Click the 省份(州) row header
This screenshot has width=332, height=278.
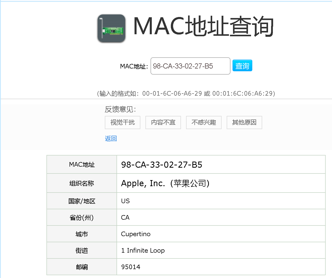[82, 217]
